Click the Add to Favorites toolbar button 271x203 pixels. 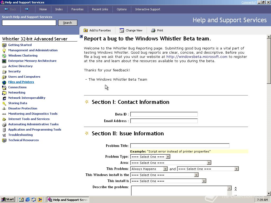point(97,30)
